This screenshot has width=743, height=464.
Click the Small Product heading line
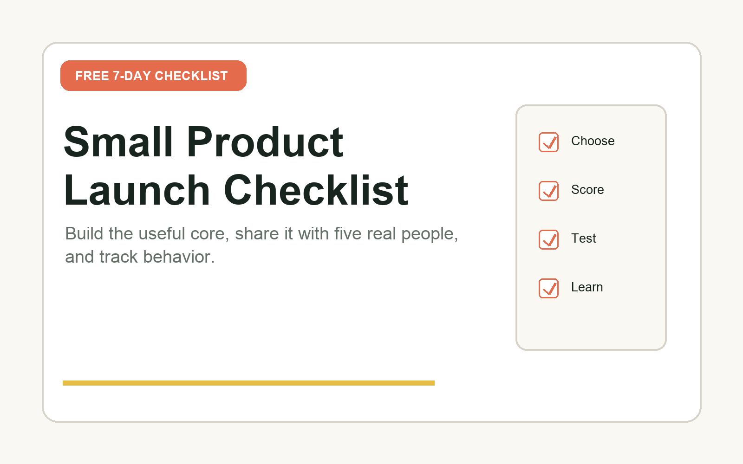(203, 142)
